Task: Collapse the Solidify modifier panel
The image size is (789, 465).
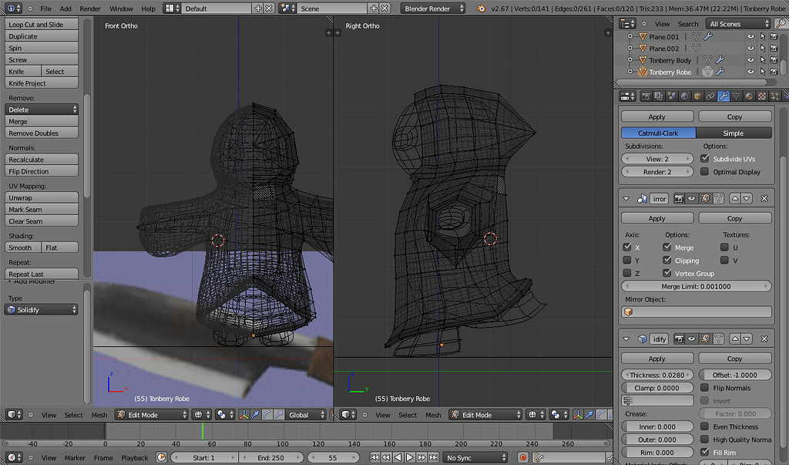Action: 626,339
